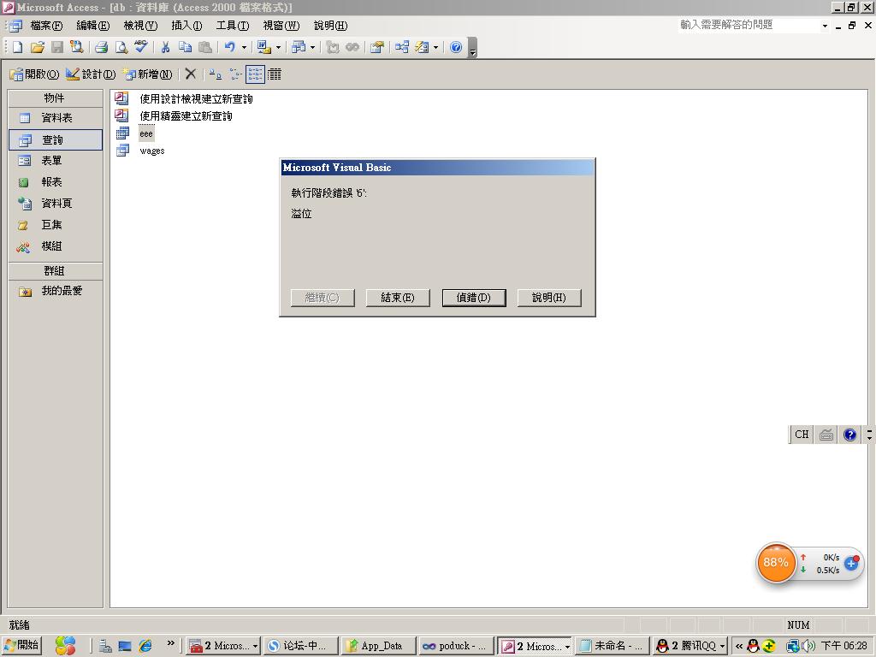Image resolution: width=876 pixels, height=657 pixels.
Task: Switch to Details view
Action: 275,74
